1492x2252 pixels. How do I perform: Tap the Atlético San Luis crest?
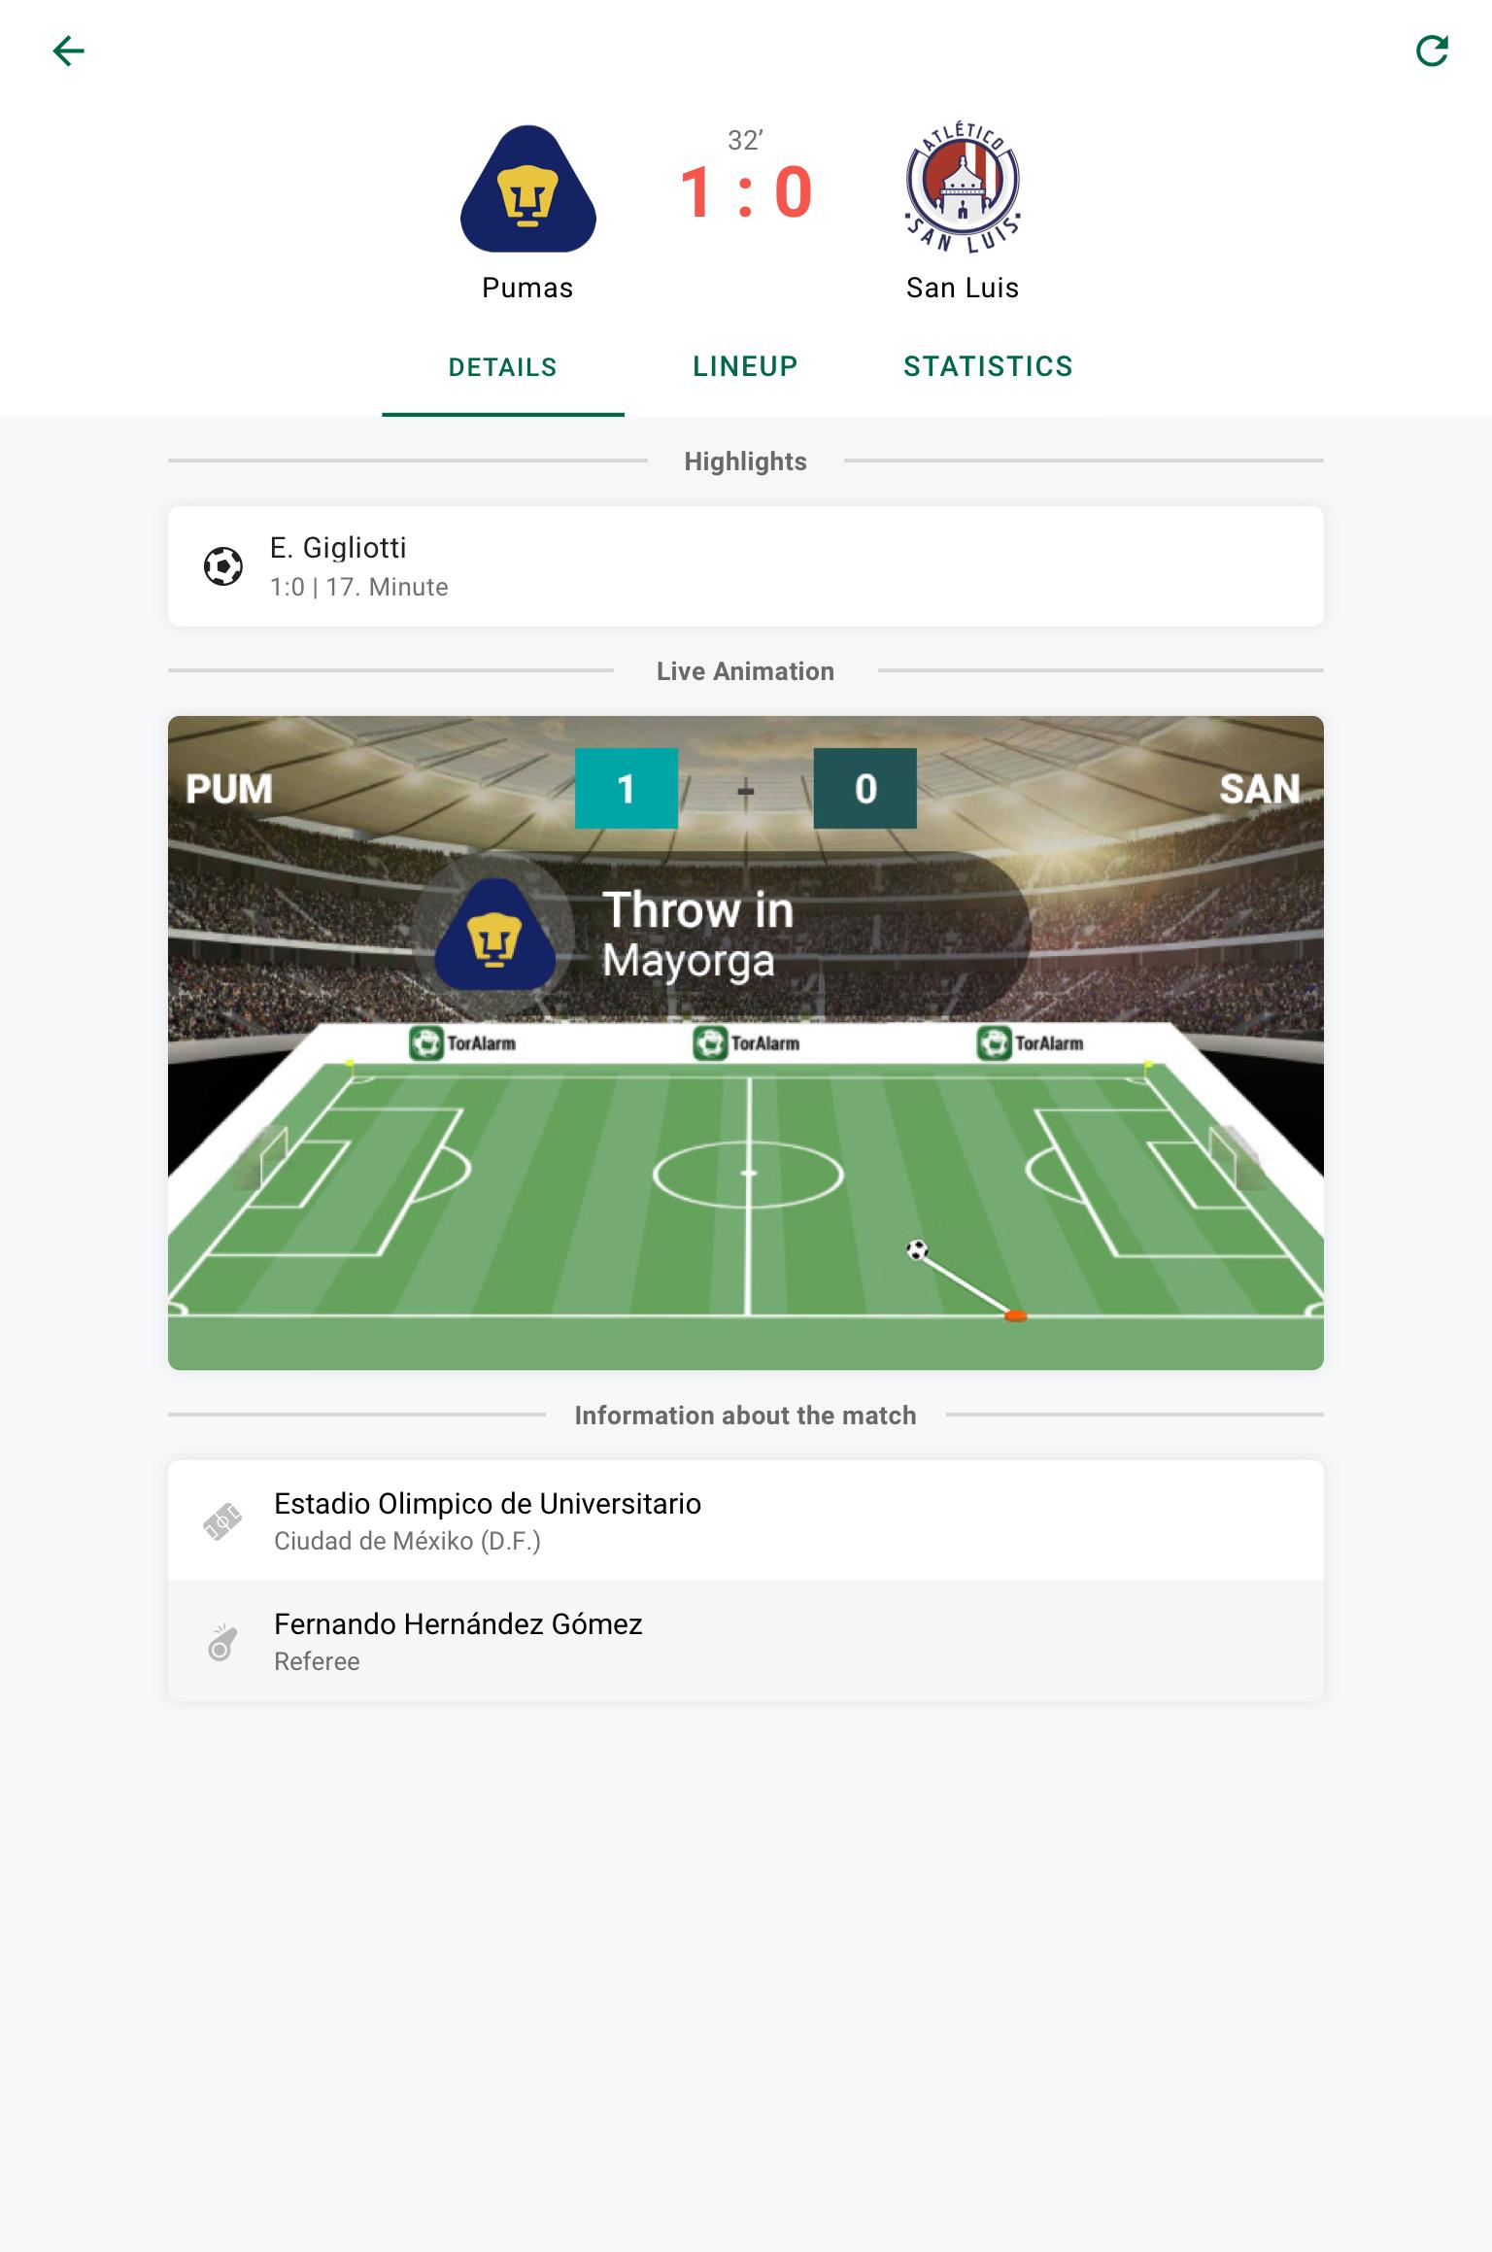tap(963, 187)
